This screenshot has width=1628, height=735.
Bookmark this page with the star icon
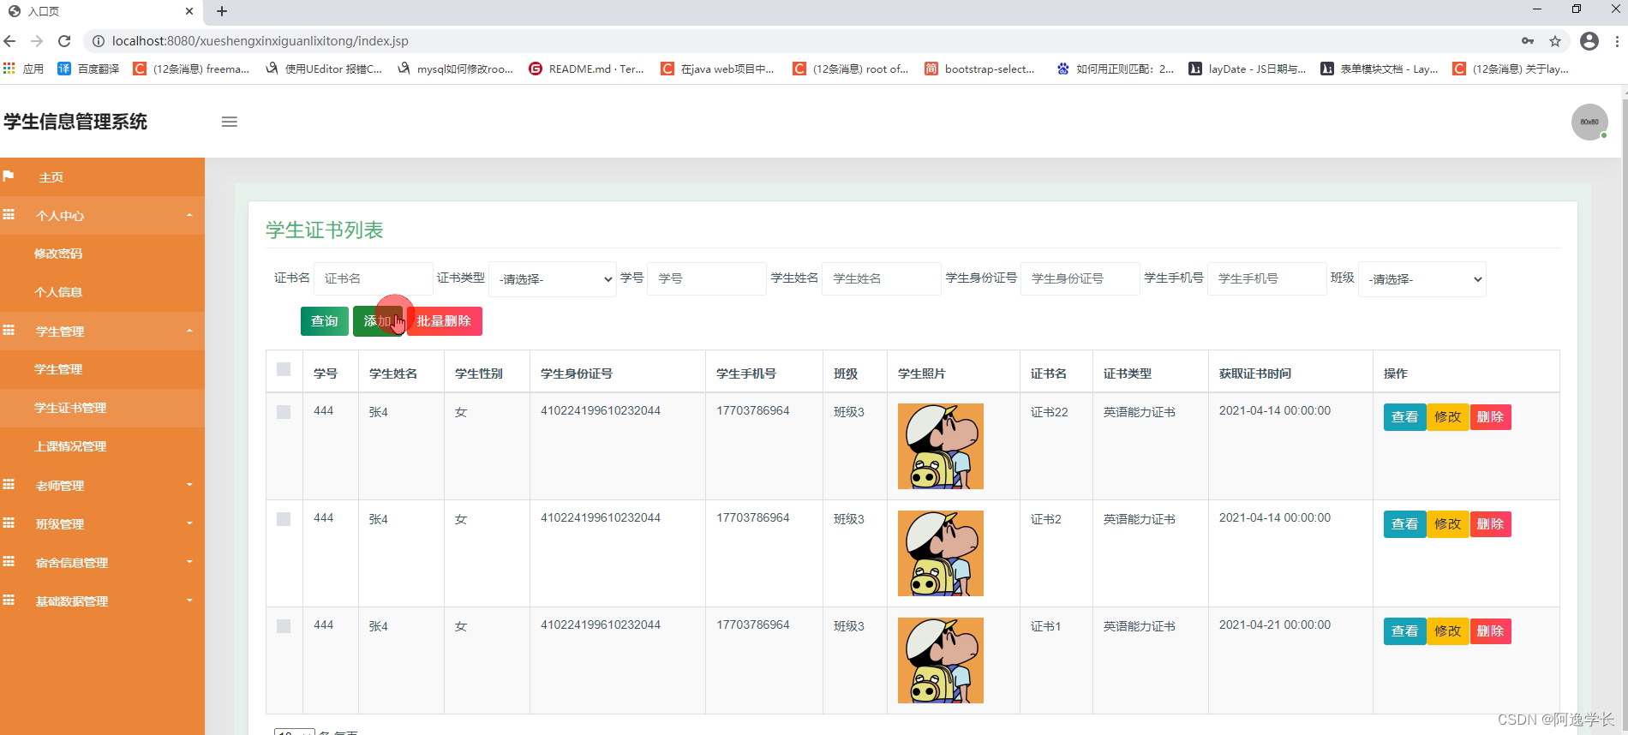[x=1555, y=41]
